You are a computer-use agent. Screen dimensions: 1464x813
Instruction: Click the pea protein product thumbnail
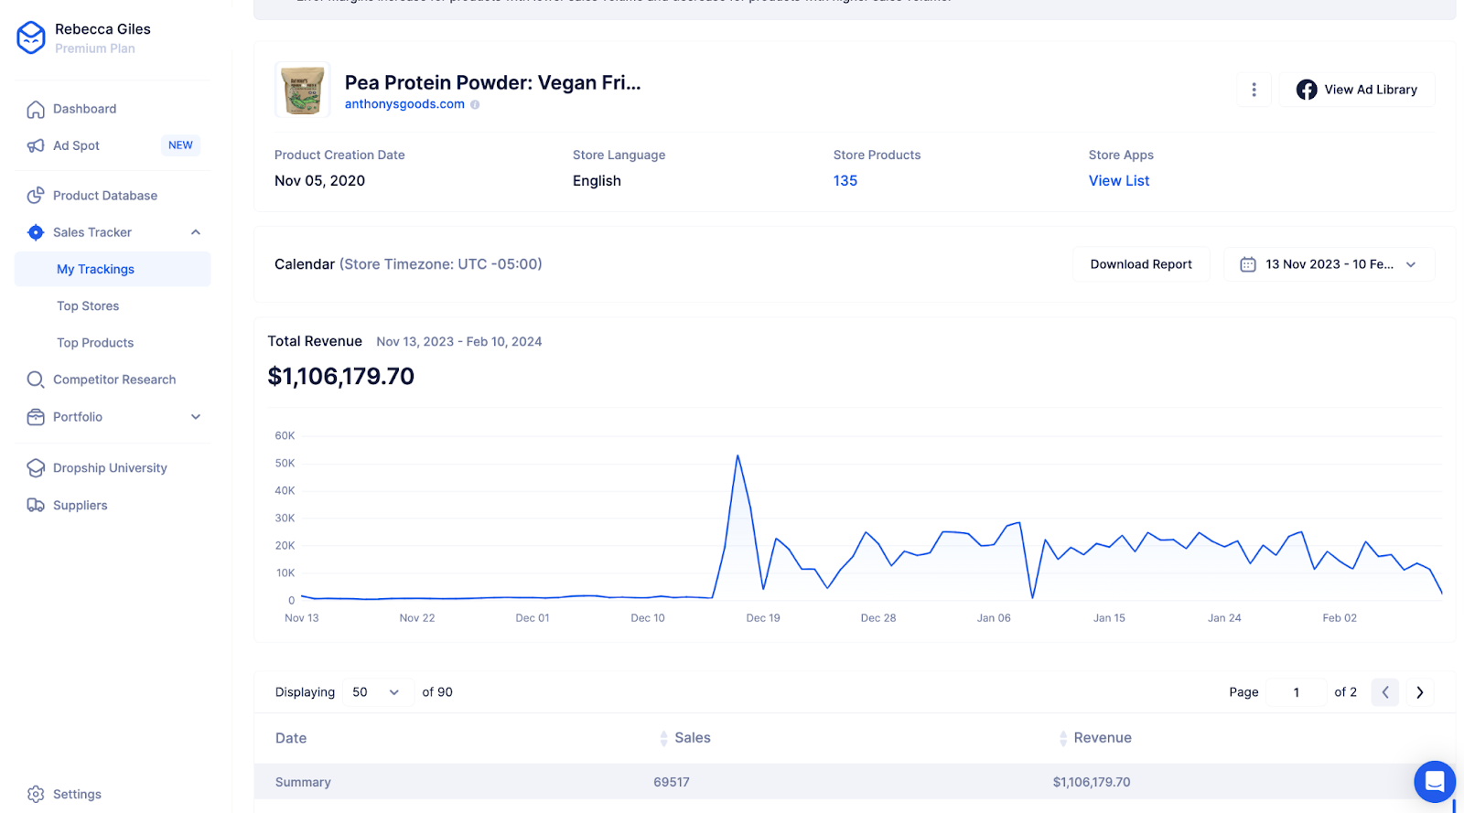[x=303, y=90]
